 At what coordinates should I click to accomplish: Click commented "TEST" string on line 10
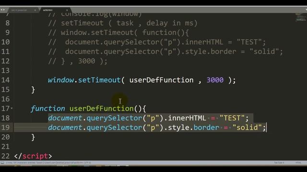(249, 42)
